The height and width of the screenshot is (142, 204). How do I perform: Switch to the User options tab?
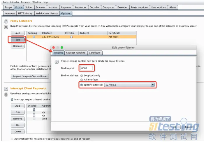pos(159,7)
